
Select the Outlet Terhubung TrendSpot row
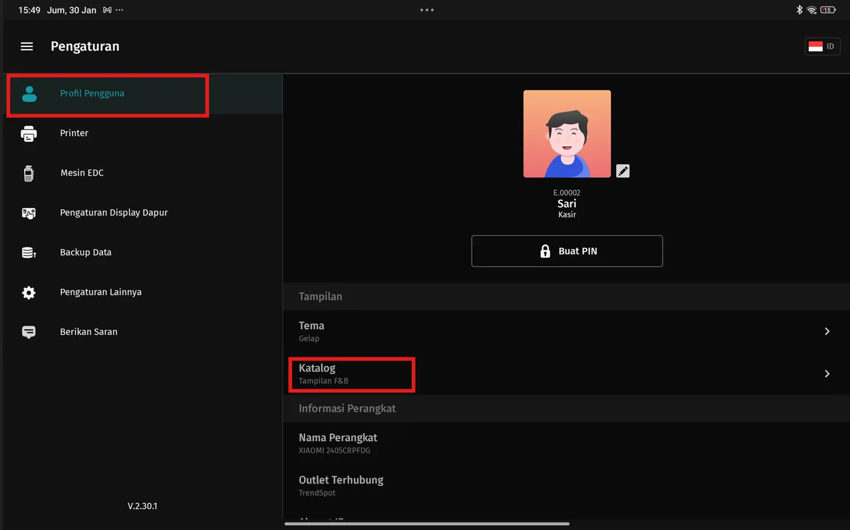tap(341, 486)
